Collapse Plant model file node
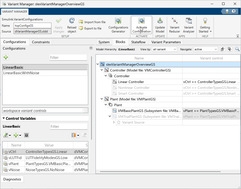This screenshot has height=189, width=241. coord(102,99)
